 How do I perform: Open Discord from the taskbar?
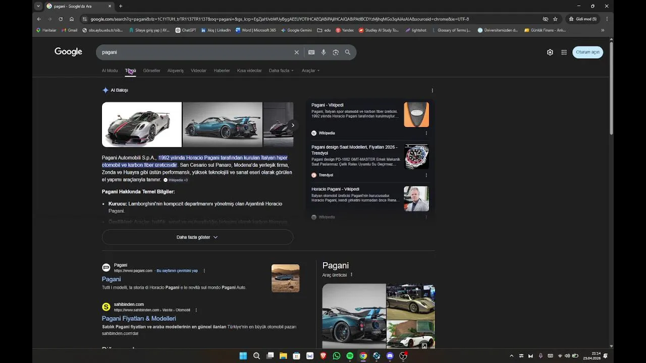pyautogui.click(x=390, y=356)
